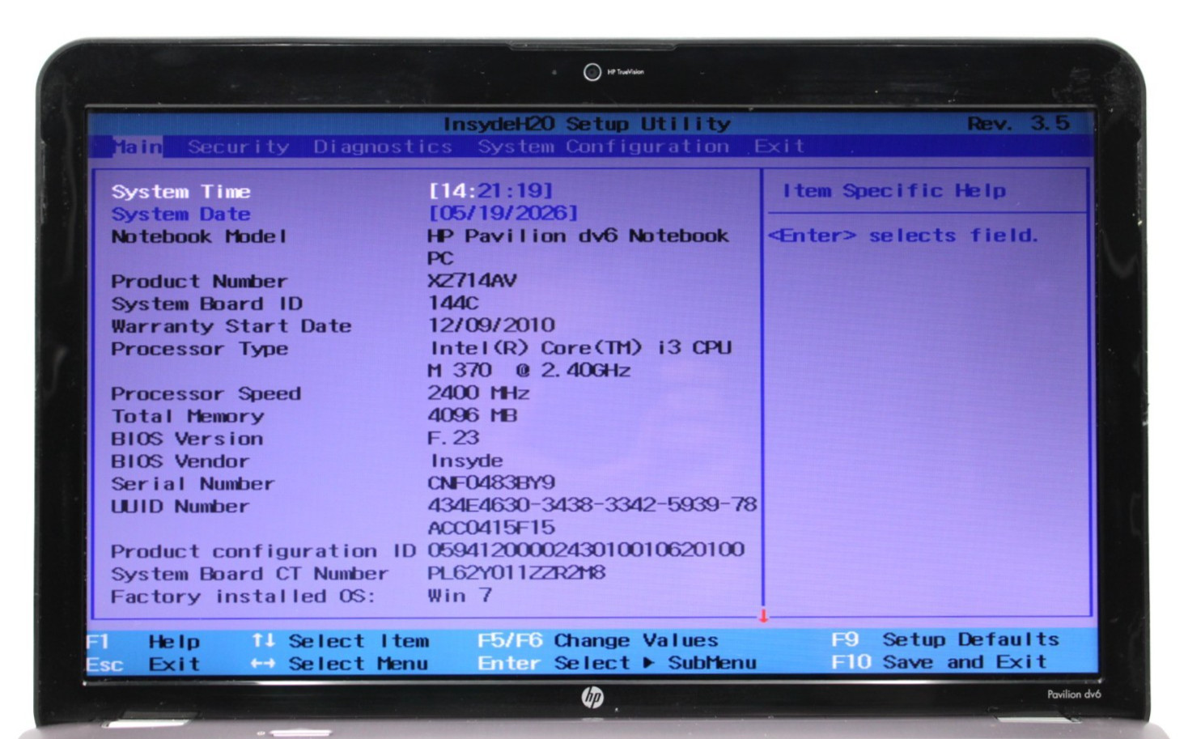1184x739 pixels.
Task: Click the System Board CT Number label
Action: (x=250, y=574)
